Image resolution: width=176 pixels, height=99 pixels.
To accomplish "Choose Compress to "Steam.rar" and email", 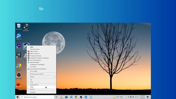I will coord(41,58).
